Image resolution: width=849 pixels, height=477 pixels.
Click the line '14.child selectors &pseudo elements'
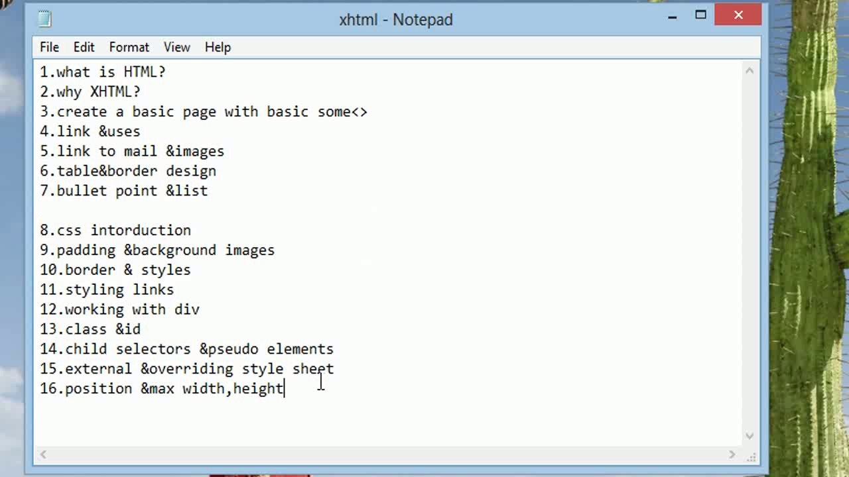186,349
